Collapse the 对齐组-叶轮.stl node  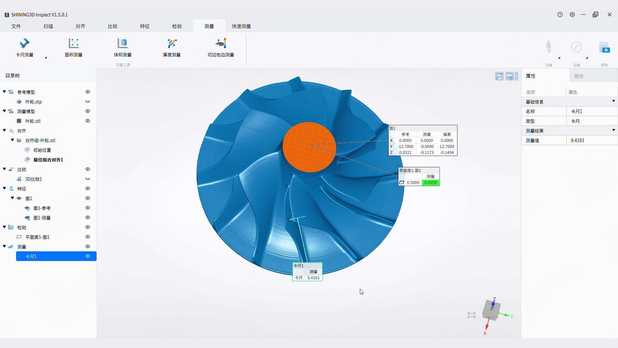12,140
